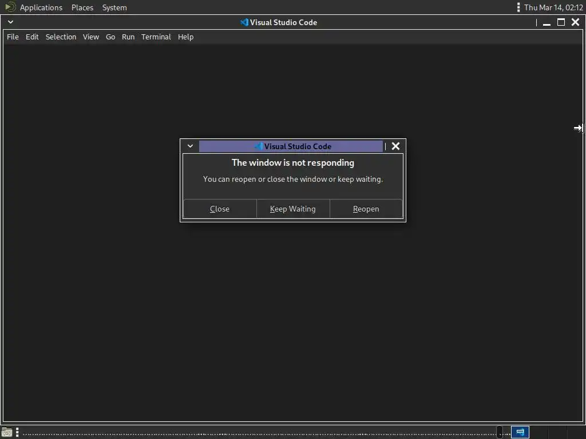Open the dialog's window menu chevron
The image size is (586, 439).
point(190,146)
